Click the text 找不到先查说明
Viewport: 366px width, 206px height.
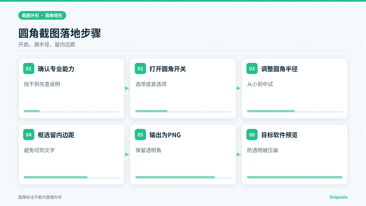42,84
